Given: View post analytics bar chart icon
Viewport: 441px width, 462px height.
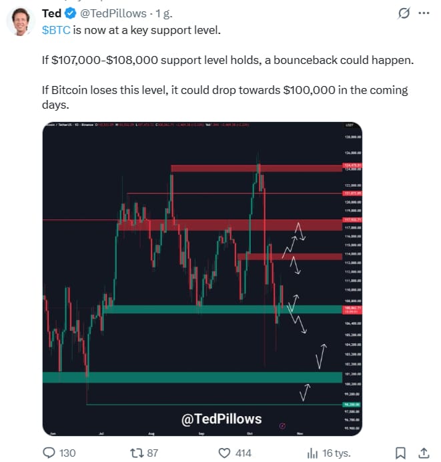Looking at the screenshot, I should 312,453.
